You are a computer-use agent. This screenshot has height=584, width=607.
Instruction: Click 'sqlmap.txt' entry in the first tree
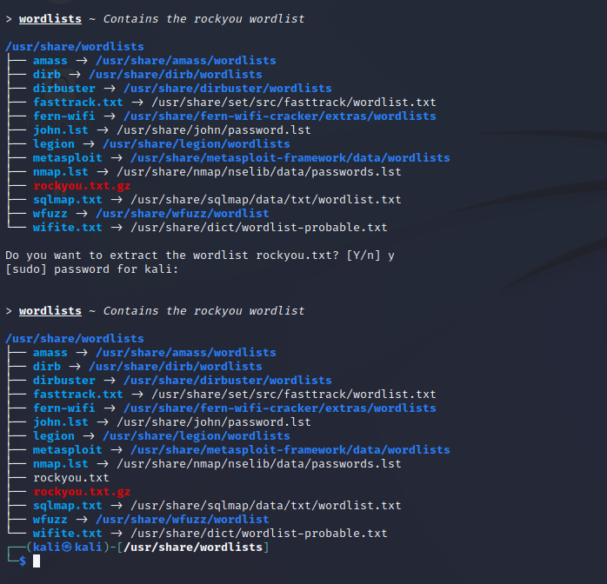pyautogui.click(x=67, y=200)
